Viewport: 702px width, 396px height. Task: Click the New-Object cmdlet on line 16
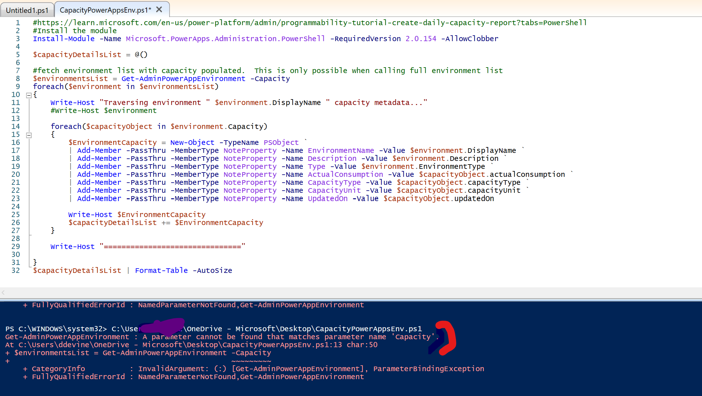[x=192, y=142]
